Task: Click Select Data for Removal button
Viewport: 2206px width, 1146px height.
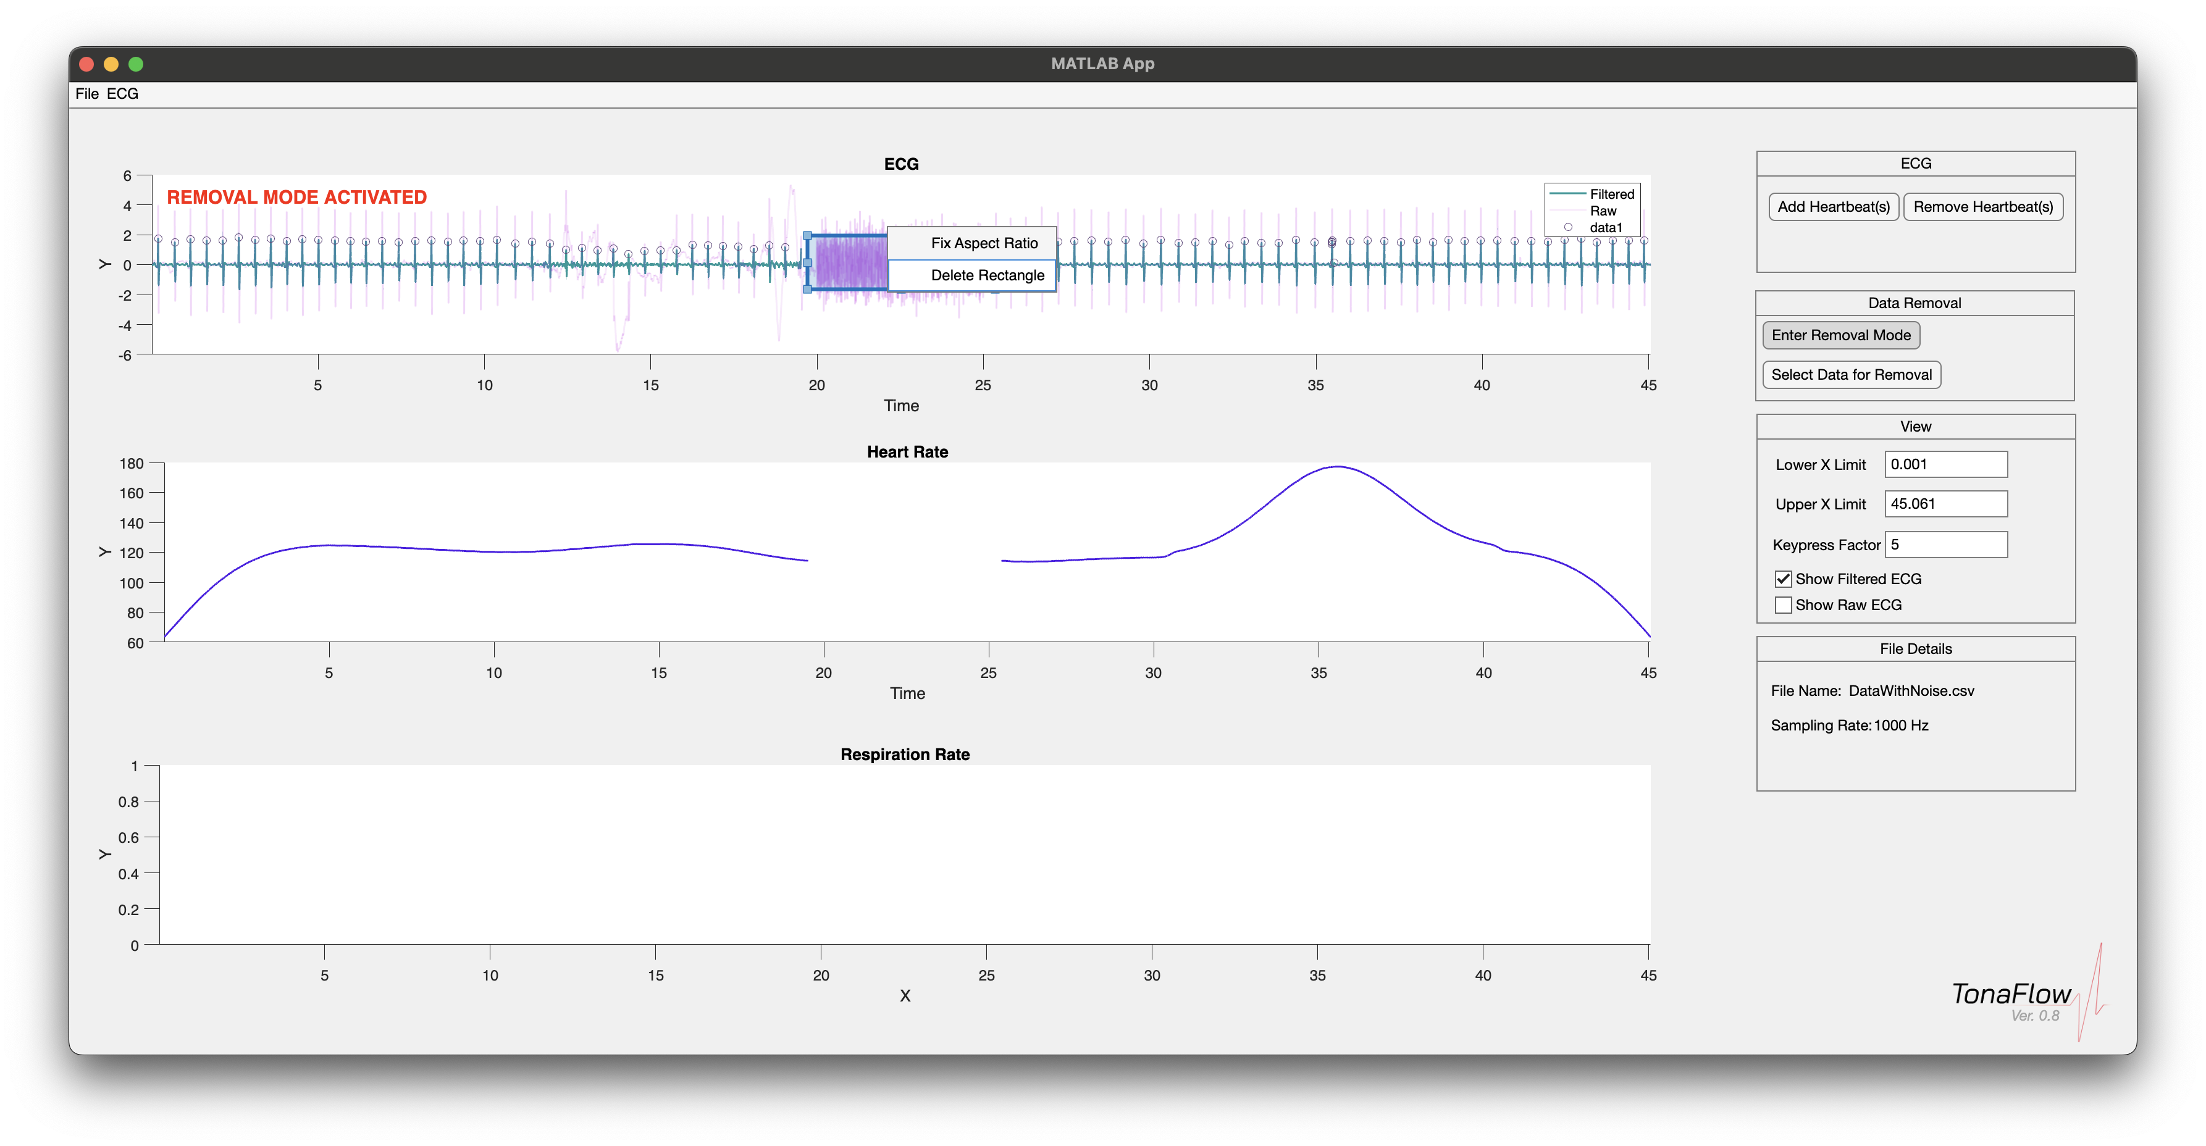Action: coord(1852,374)
